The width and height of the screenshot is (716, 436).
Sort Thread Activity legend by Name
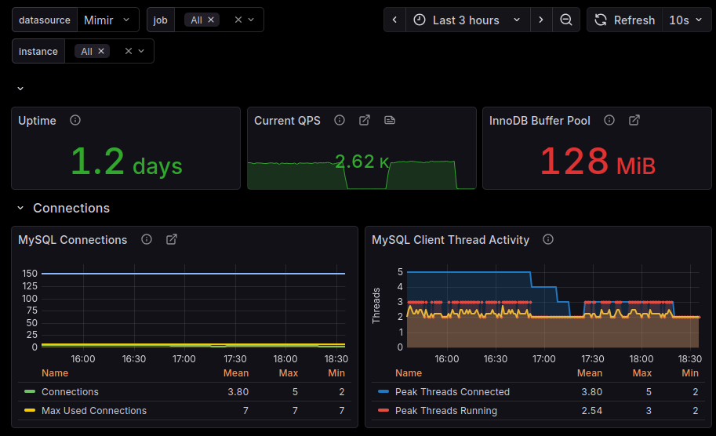point(409,373)
